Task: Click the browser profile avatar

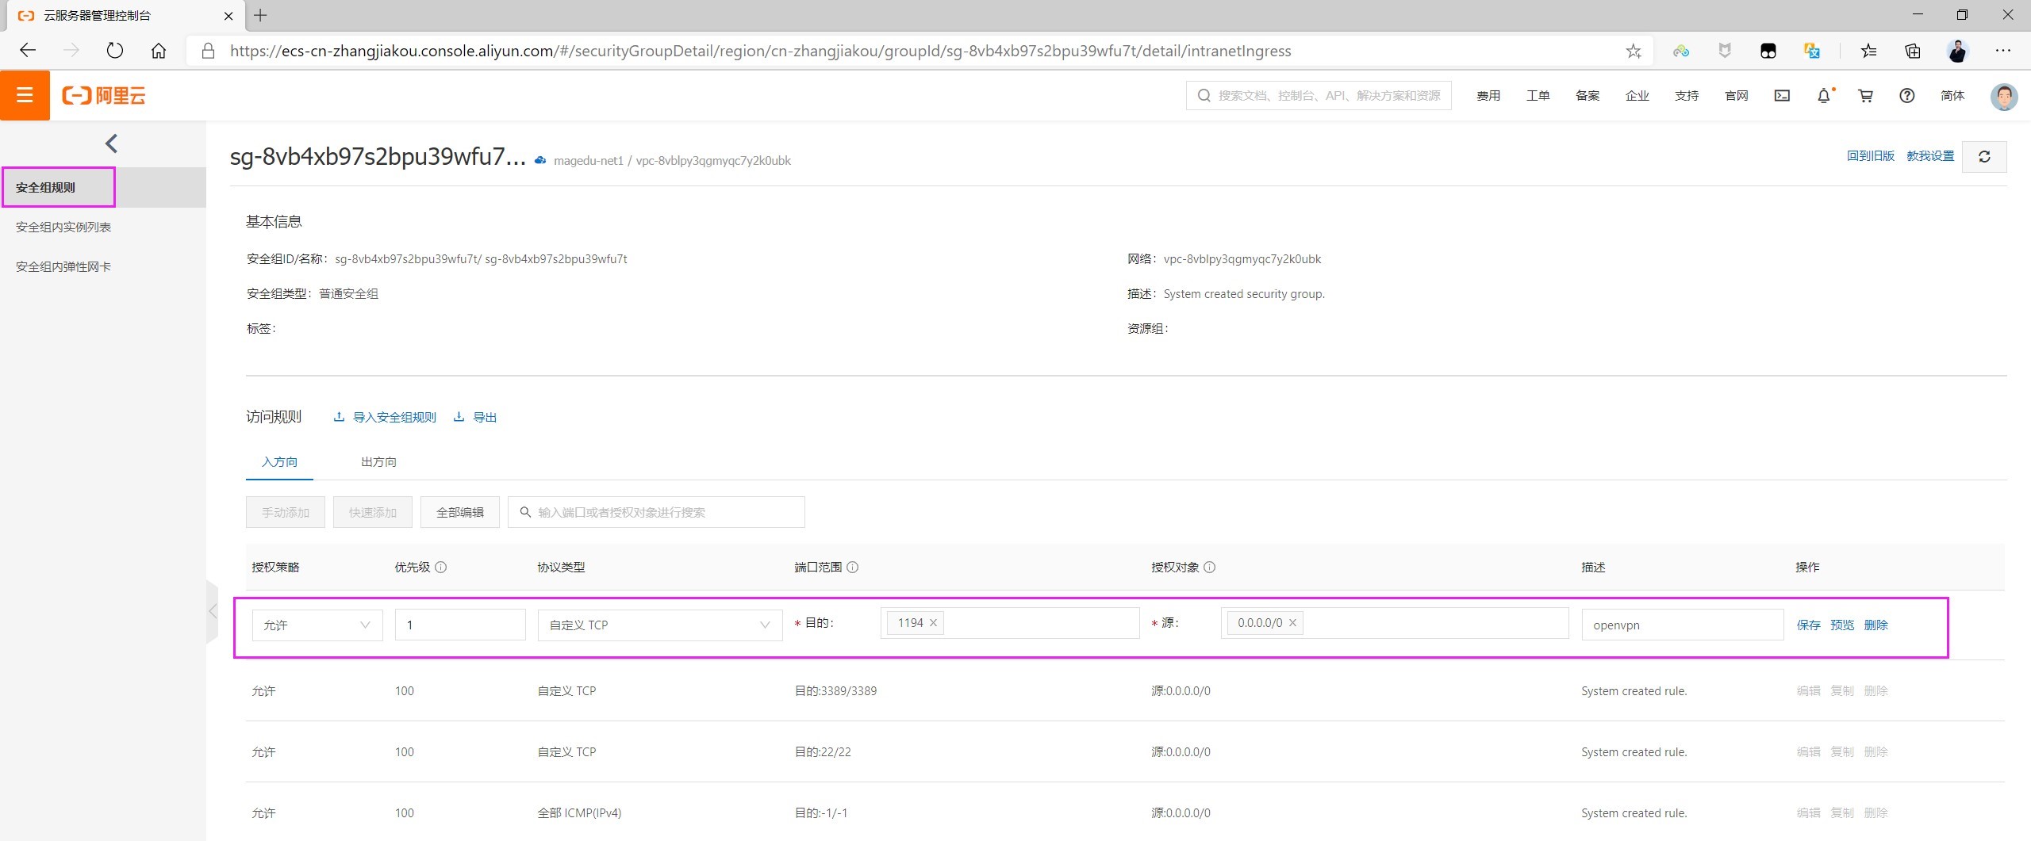Action: [x=1957, y=51]
